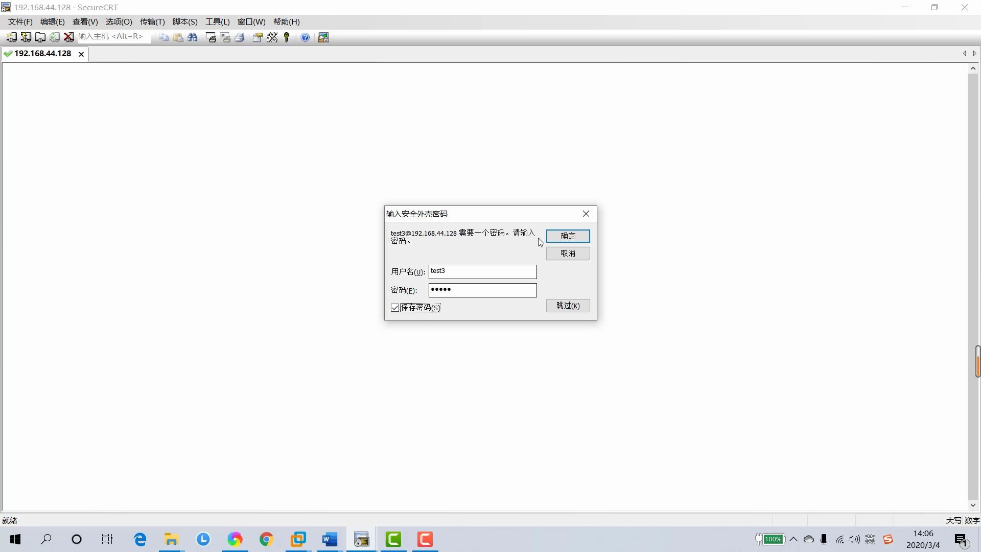Open the 帮助(H) menu
This screenshot has height=552, width=981.
pyautogui.click(x=287, y=22)
